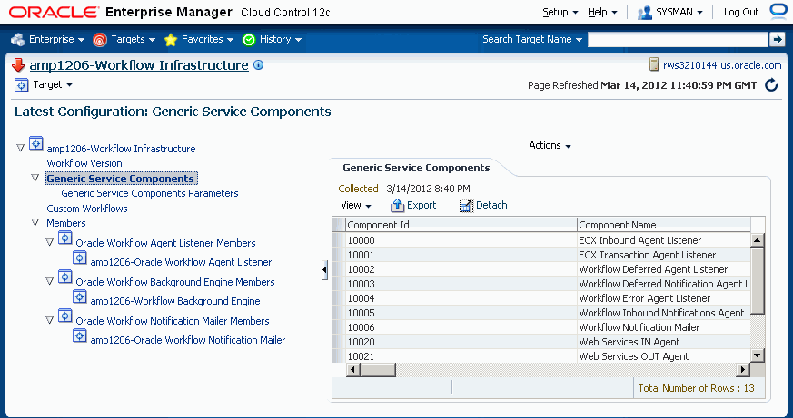Open the Setup menu

point(560,12)
